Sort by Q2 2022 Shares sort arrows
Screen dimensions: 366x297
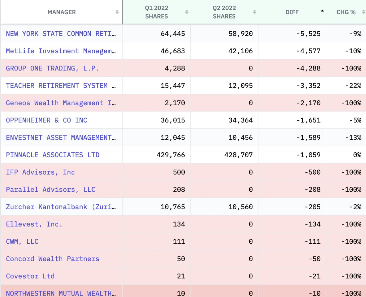pyautogui.click(x=254, y=12)
